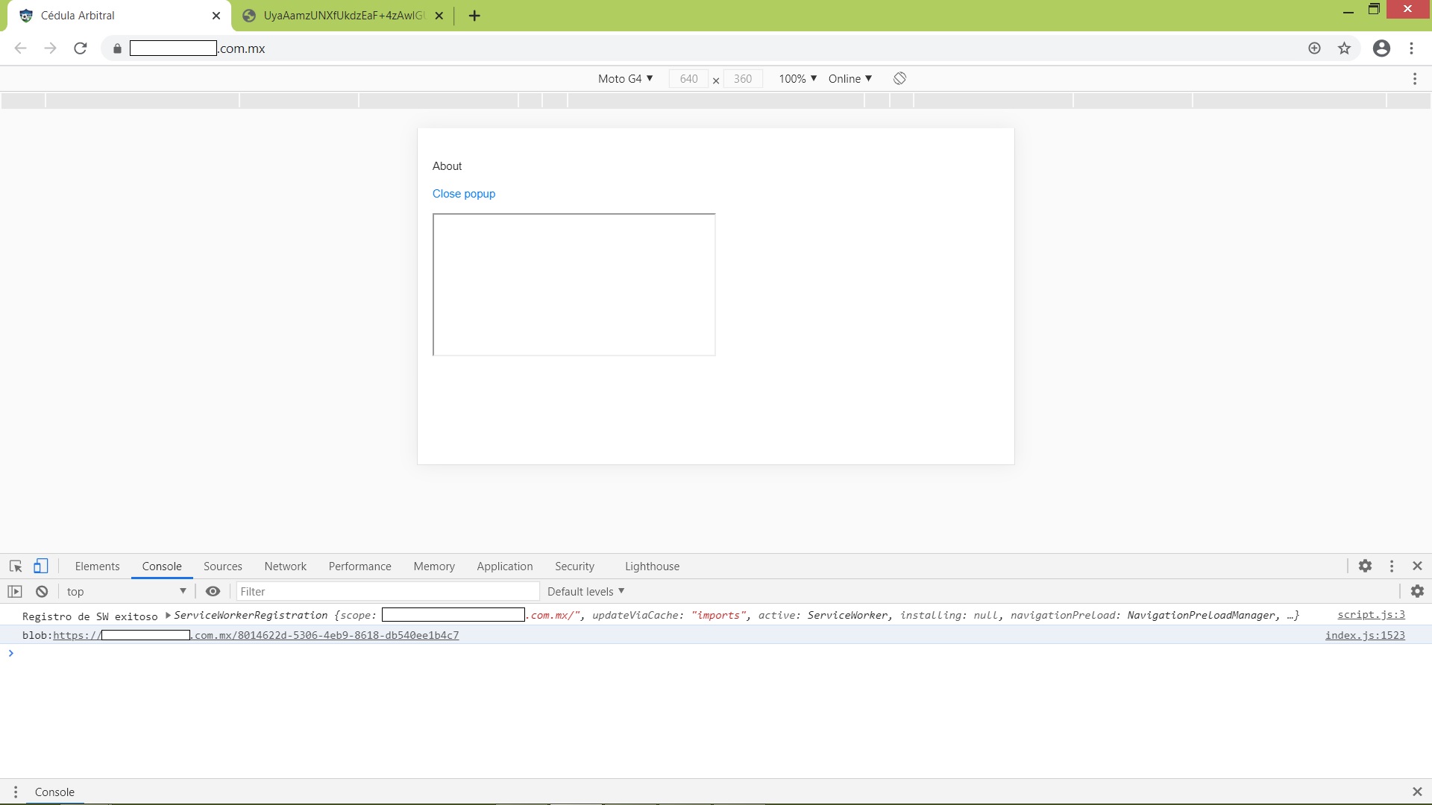Open the Moto G4 device dropdown
The height and width of the screenshot is (805, 1432).
click(x=626, y=78)
